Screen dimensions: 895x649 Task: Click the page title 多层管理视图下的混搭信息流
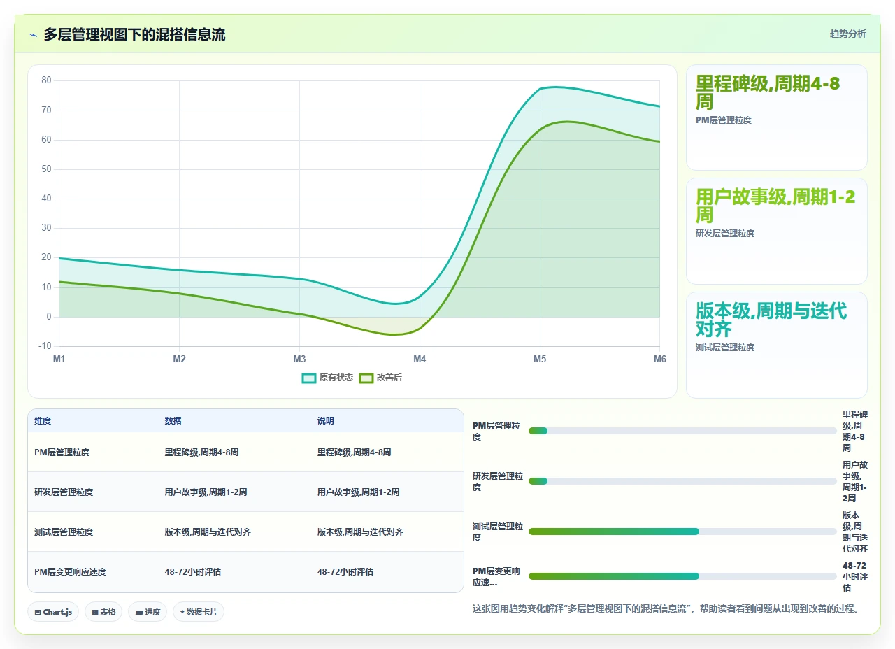tap(134, 34)
